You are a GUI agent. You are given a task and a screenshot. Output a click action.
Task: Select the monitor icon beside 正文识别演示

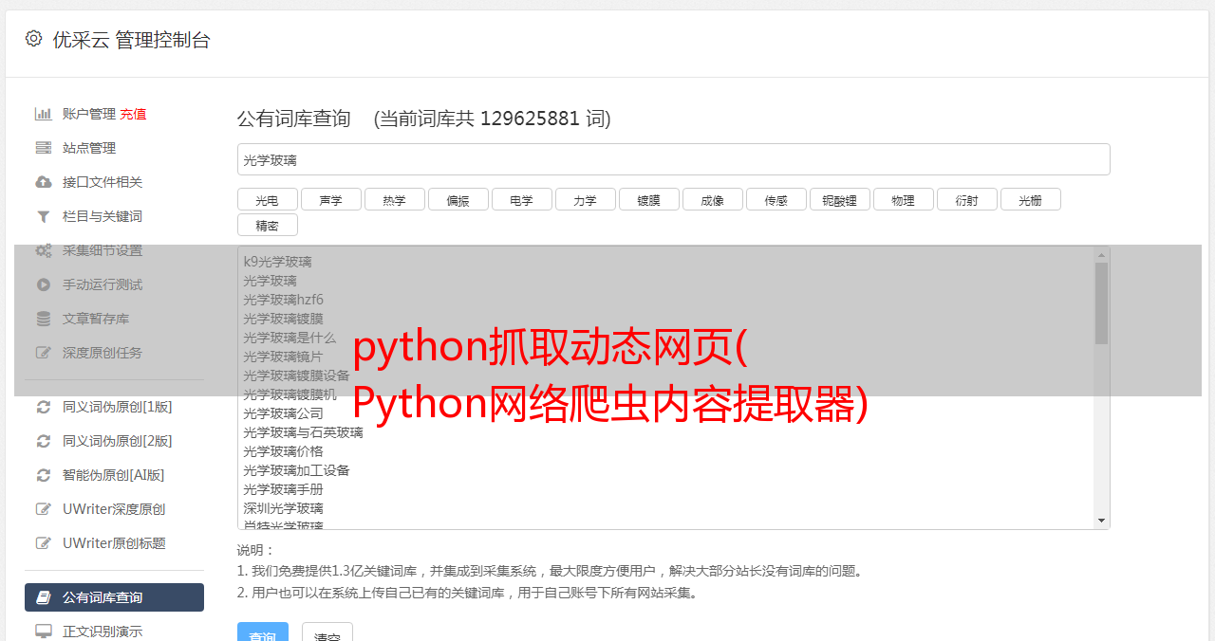pyautogui.click(x=43, y=632)
